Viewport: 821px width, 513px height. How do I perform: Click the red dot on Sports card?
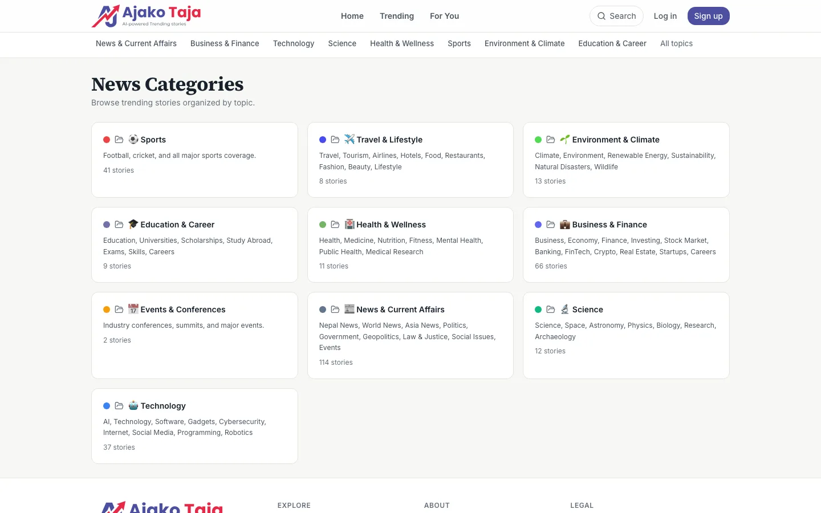(x=107, y=140)
